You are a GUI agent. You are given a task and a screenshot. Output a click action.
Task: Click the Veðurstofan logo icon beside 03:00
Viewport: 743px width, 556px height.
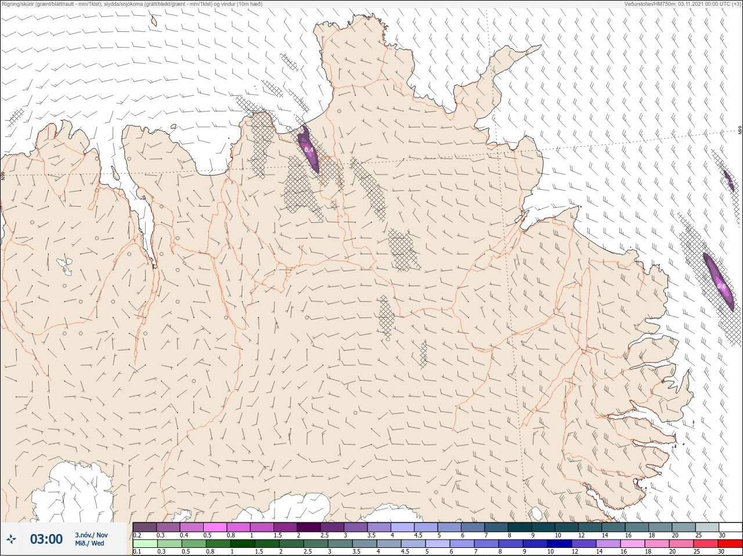pyautogui.click(x=11, y=539)
